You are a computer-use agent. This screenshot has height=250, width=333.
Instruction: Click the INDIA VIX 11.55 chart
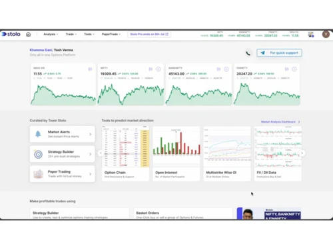tap(63, 94)
